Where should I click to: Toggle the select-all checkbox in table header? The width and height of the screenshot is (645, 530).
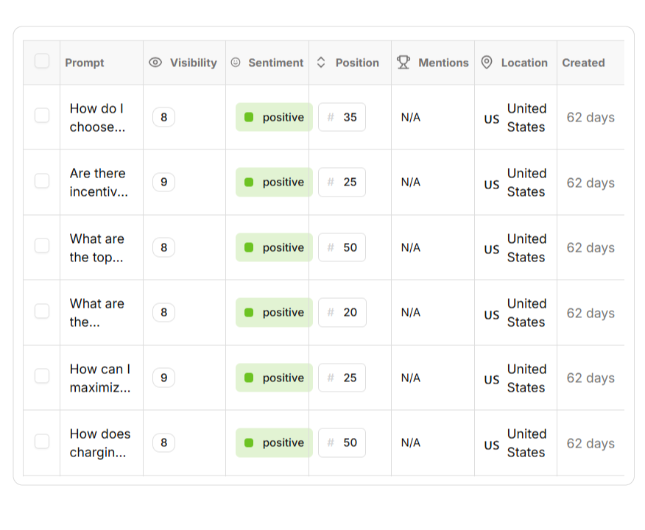(x=42, y=61)
